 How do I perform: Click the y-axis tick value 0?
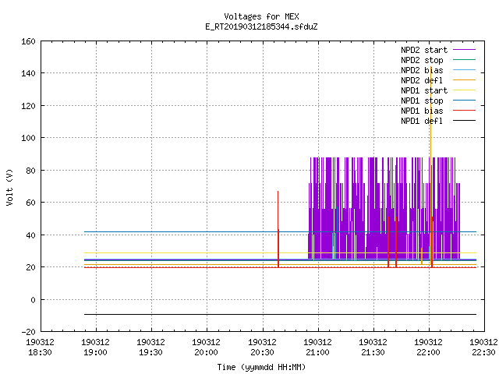(x=33, y=300)
